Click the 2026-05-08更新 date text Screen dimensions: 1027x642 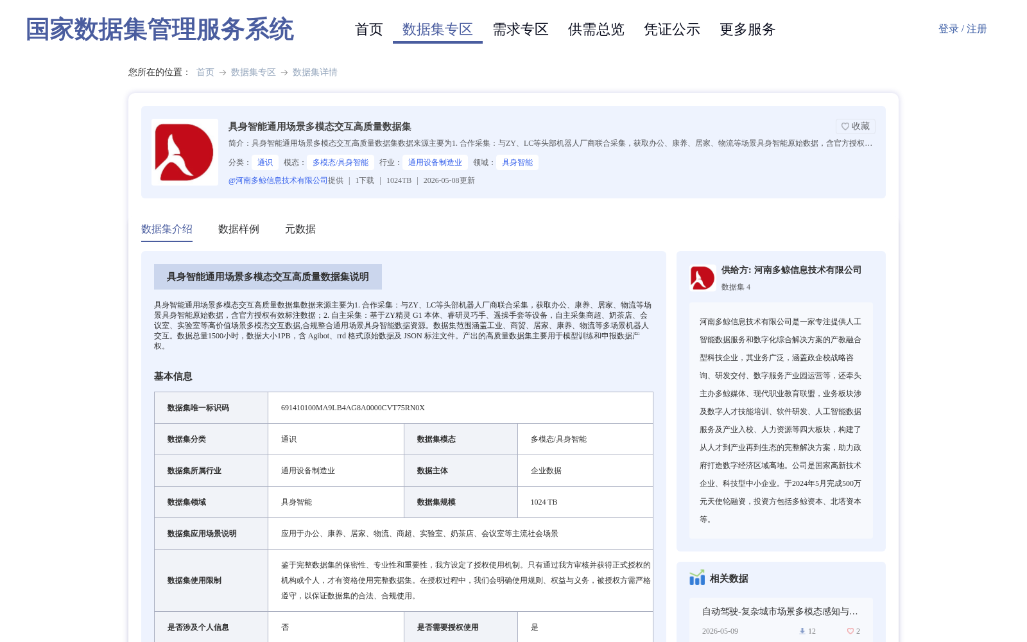[449, 180]
